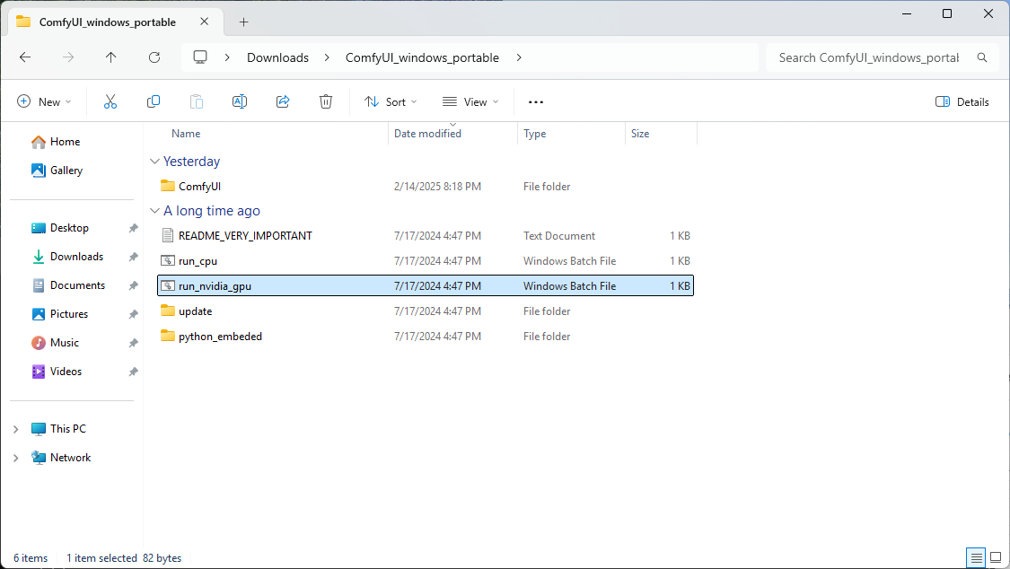Click Windows Batch File type of run_cpu

569,260
